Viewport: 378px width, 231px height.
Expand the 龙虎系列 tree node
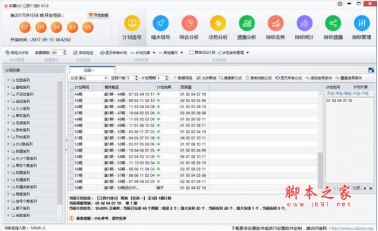8,123
